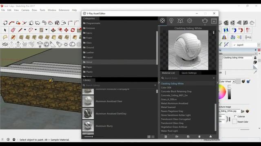Screen dimensions: 261x146
Task: Open the File menu
Action: (3, 10)
